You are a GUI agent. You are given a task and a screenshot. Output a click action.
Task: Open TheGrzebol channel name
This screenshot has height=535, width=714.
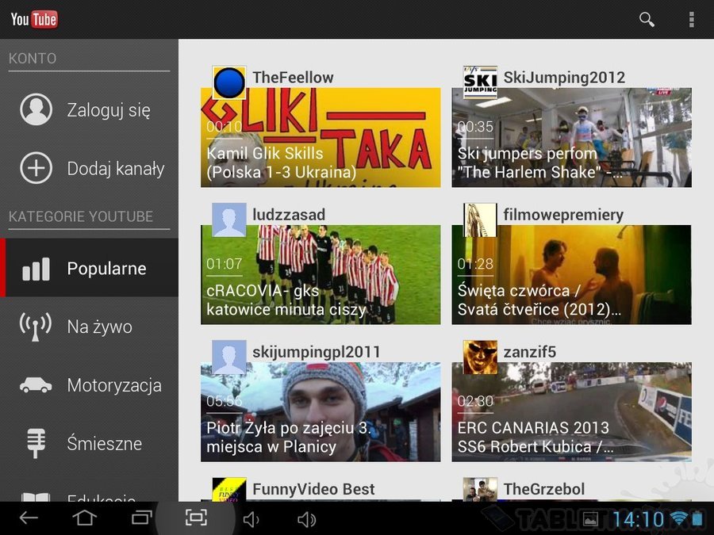544,489
